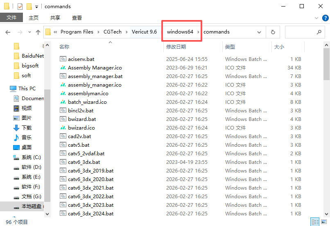
Task: Click Vericut 9.6 breadcrumb
Action: click(145, 32)
